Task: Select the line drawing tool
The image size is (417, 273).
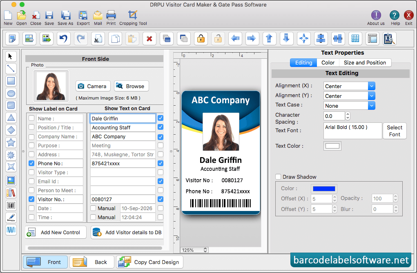Action: (11, 69)
